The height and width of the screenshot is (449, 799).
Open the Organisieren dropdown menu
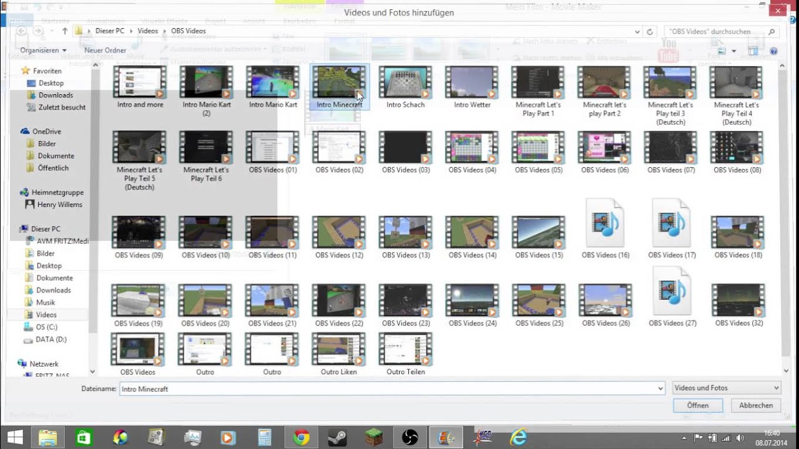(43, 50)
